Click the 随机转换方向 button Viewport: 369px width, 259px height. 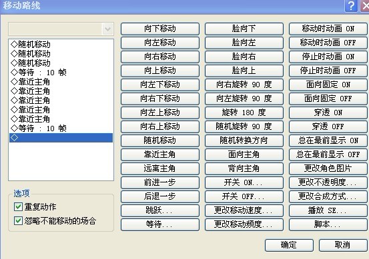[x=244, y=140]
